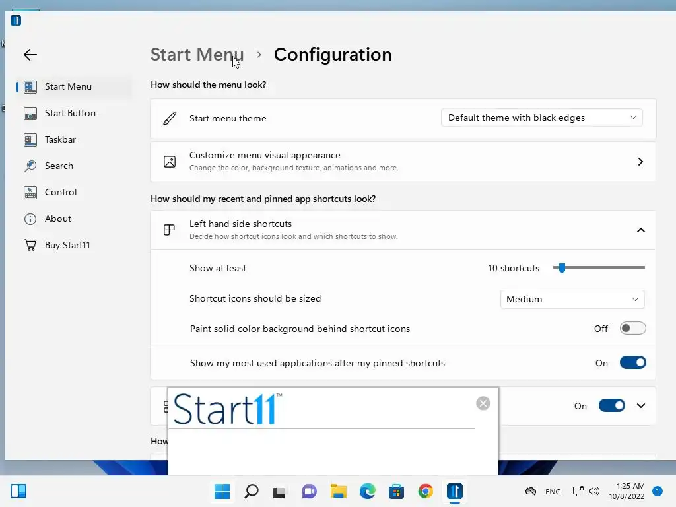The image size is (676, 507).
Task: Click chevron right of Customize menu appearance
Action: pos(640,162)
